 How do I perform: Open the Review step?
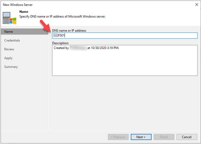[9, 49]
